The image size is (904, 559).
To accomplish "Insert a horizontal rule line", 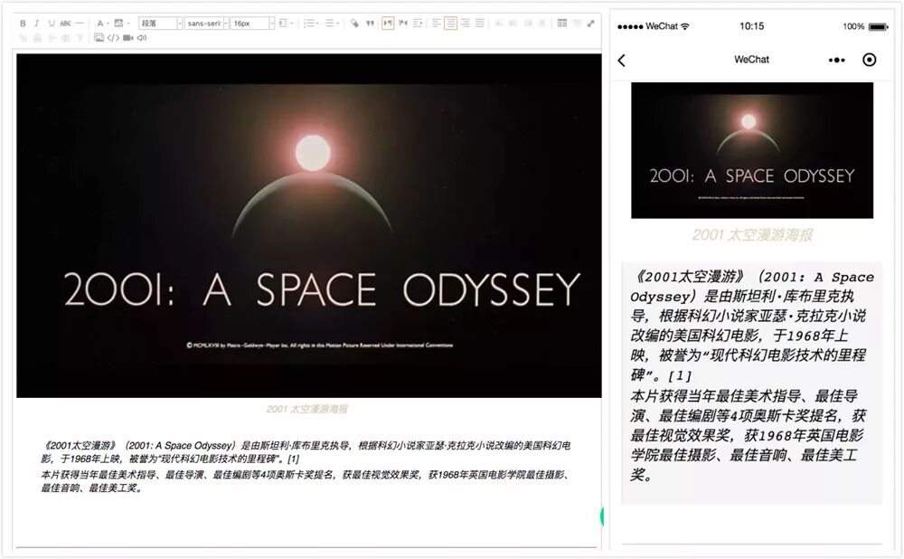I will pos(80,24).
